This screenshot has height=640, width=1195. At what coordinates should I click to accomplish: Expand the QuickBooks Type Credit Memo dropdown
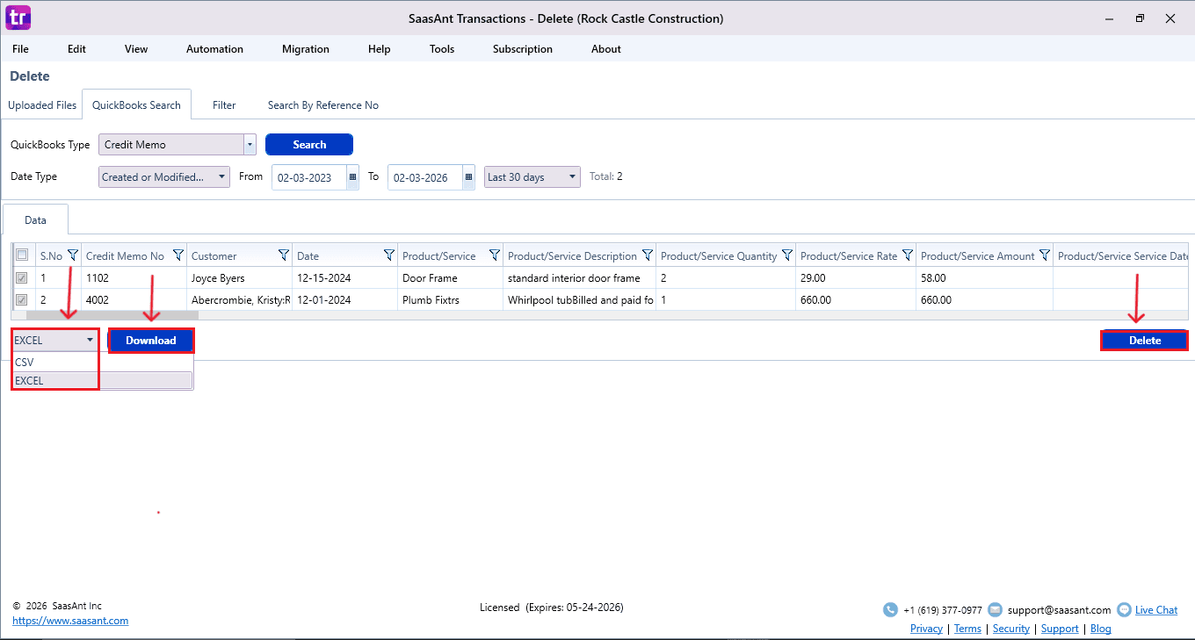click(250, 145)
